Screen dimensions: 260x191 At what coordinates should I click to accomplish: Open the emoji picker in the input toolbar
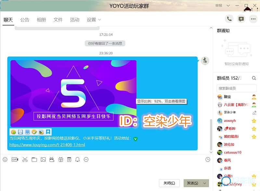[x=5, y=160]
